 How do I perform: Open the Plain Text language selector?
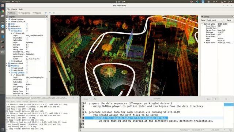point(185,130)
